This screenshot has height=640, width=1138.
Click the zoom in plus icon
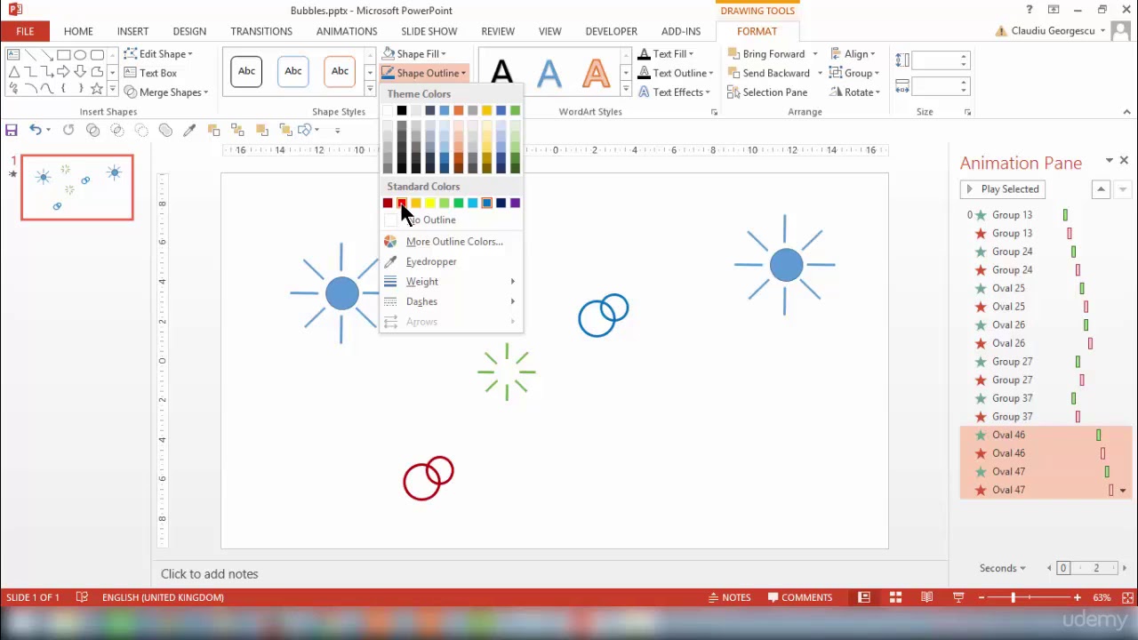pos(1078,597)
